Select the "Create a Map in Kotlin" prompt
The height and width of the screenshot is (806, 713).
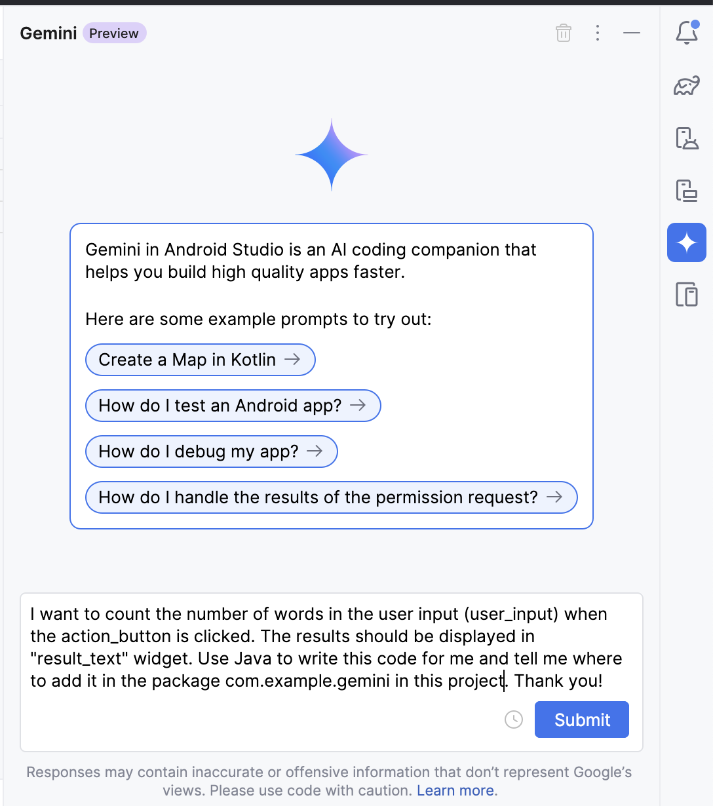coord(200,360)
